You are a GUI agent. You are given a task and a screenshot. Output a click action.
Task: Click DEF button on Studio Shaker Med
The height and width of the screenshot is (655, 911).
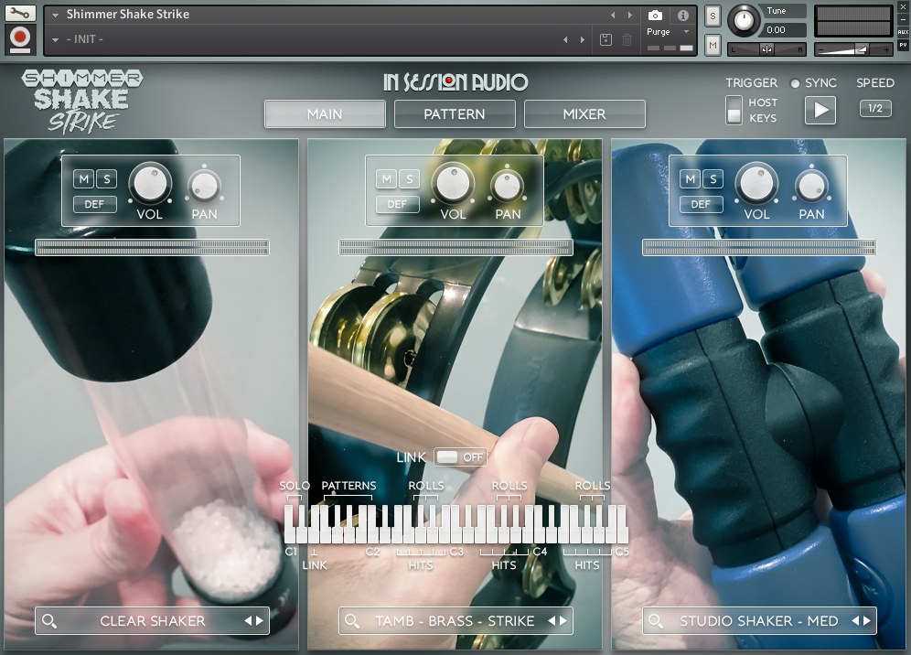click(701, 204)
